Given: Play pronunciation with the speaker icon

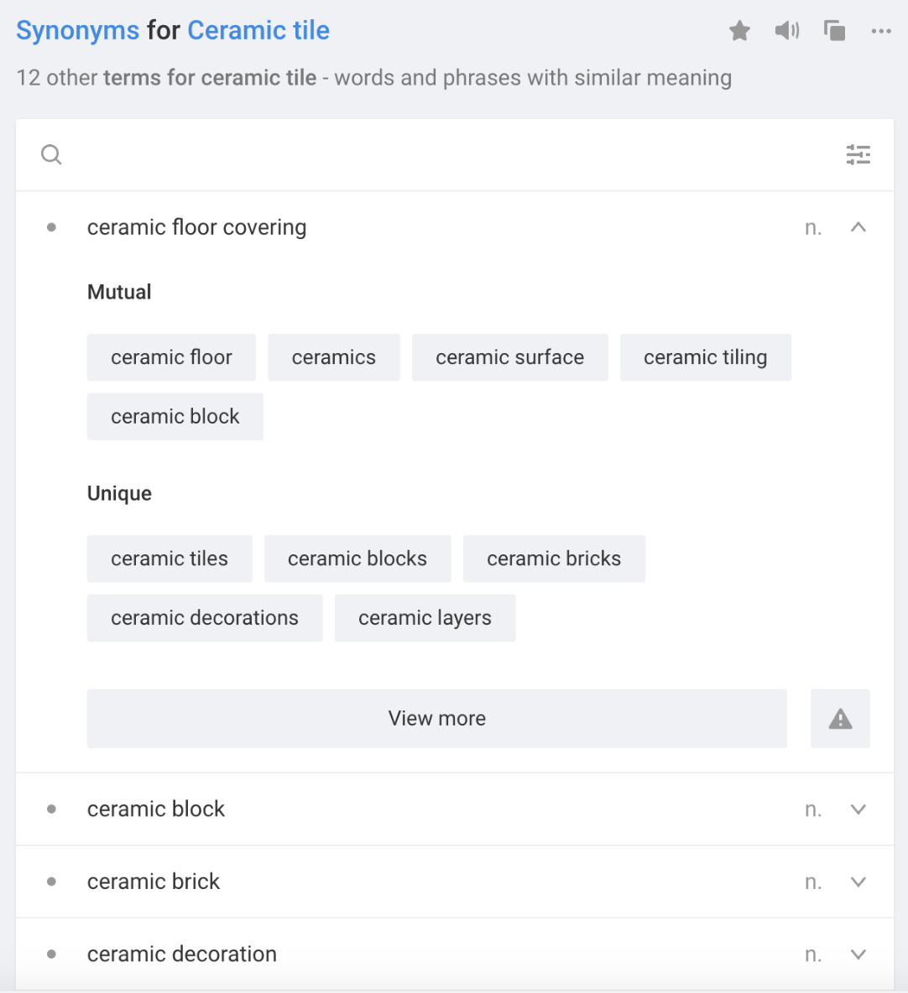Looking at the screenshot, I should click(x=786, y=31).
